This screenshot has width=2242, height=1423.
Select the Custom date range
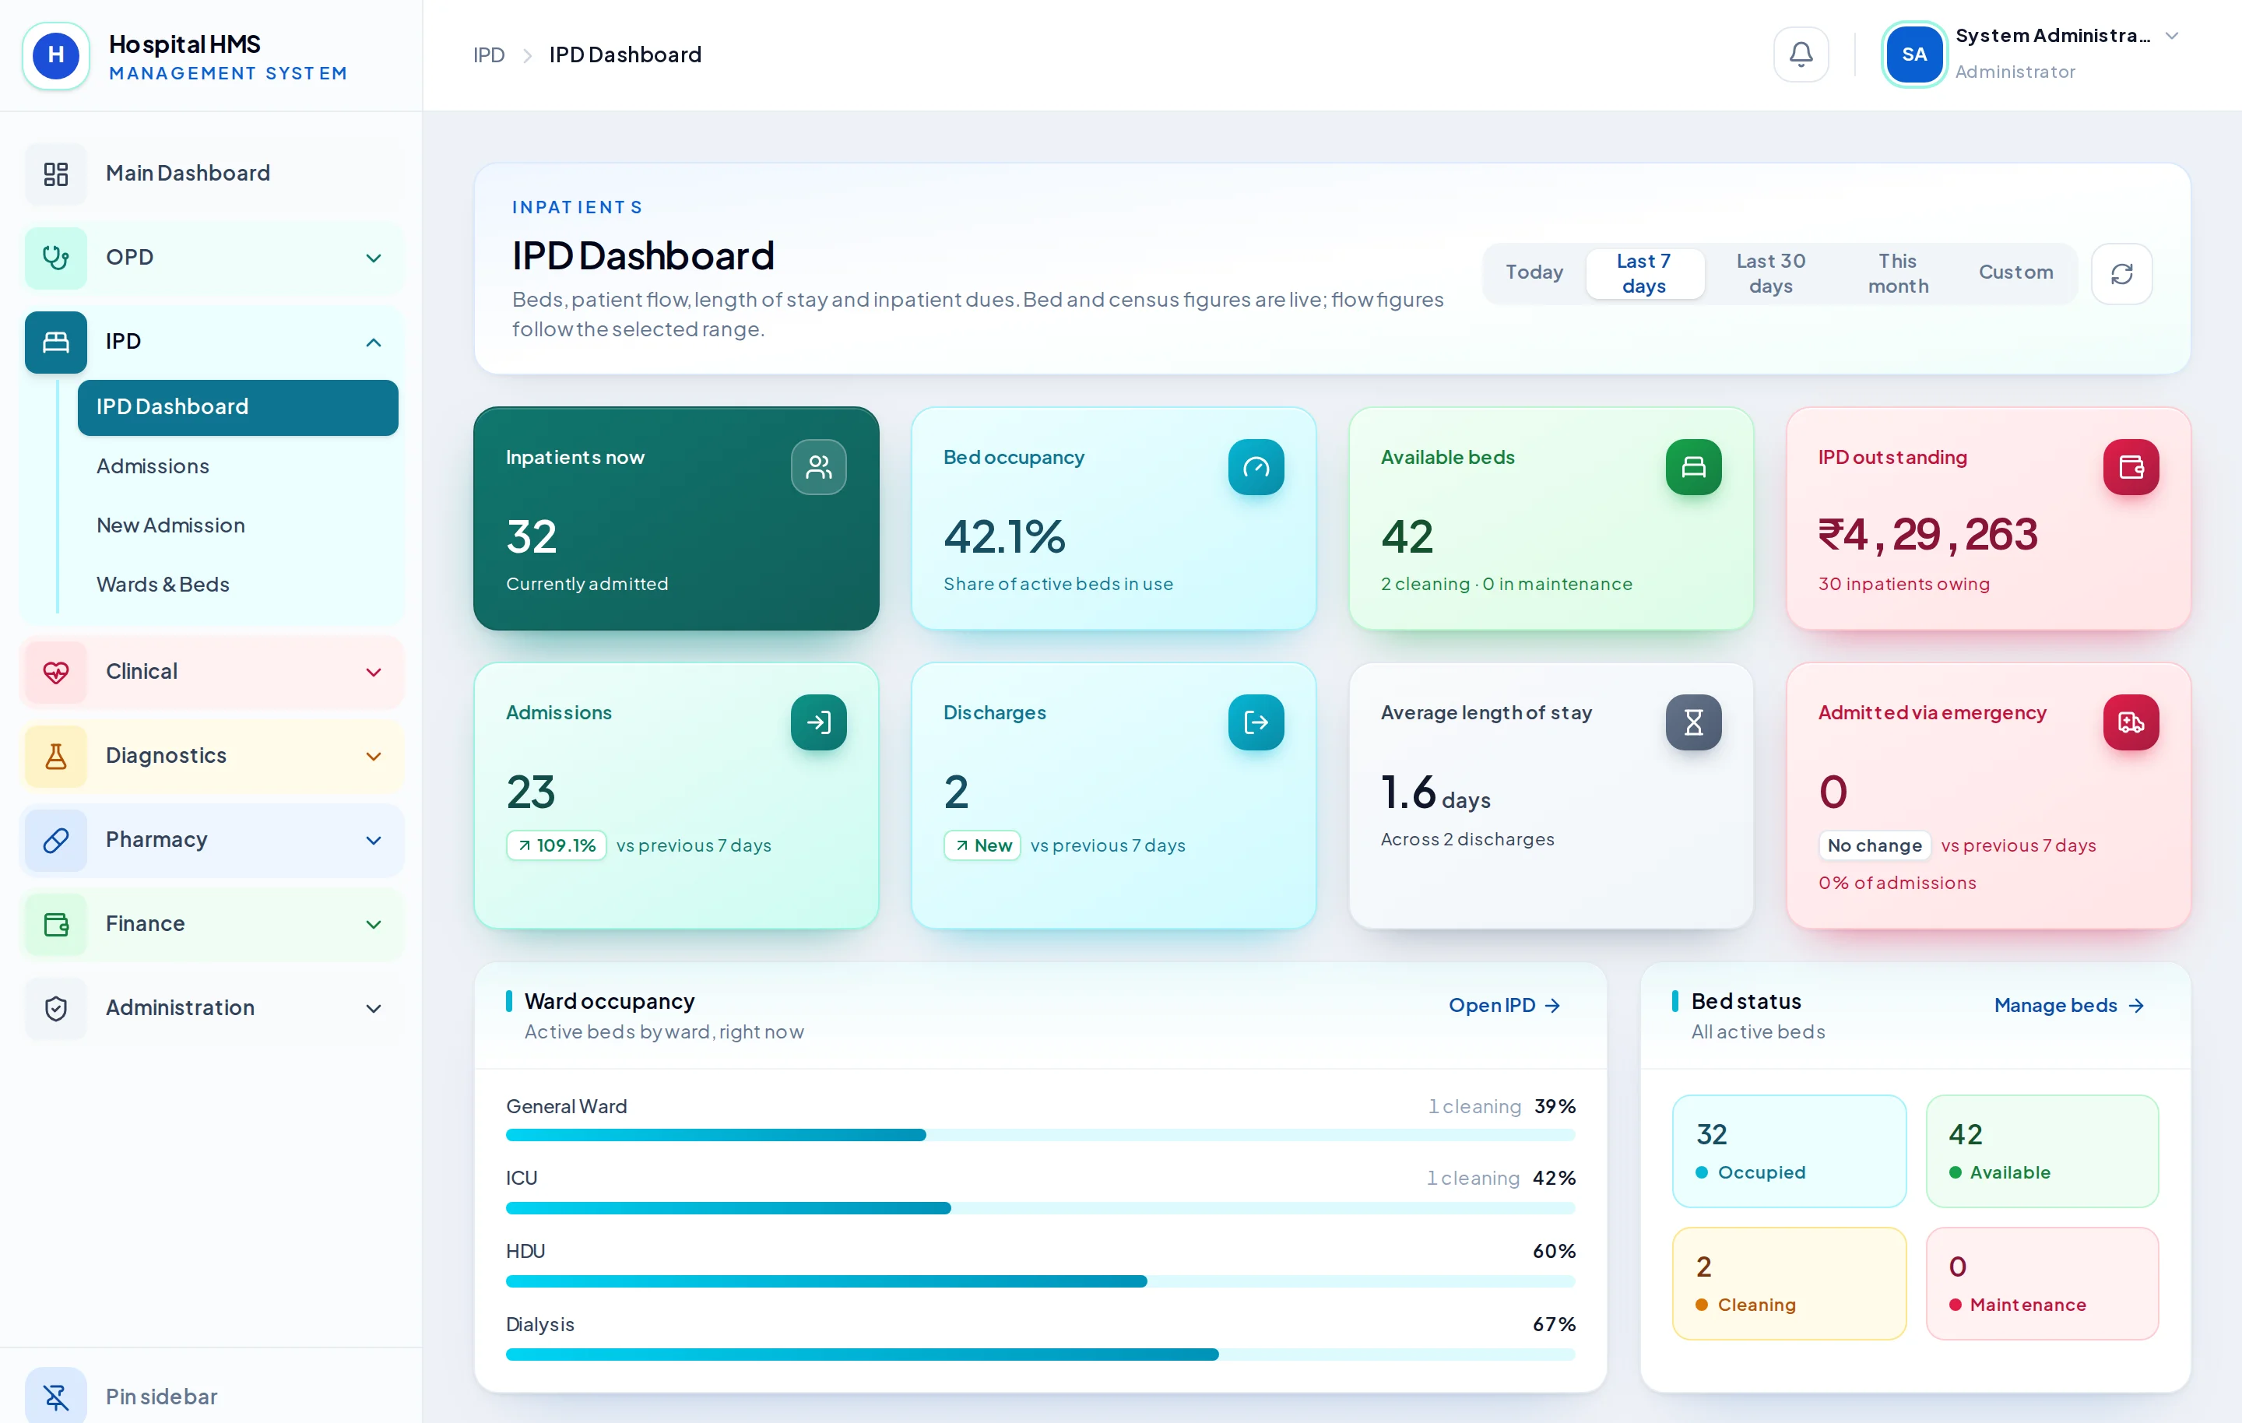pos(2015,273)
